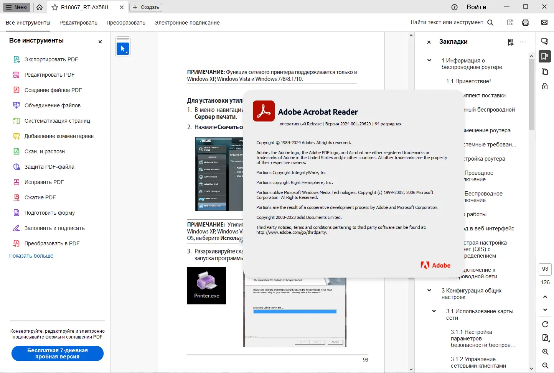Open the page thumbnails panel icon
Screen dimensions: 554x373
point(545,71)
